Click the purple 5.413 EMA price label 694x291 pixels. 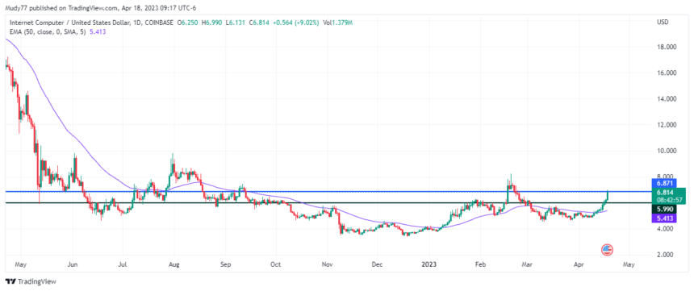point(665,218)
